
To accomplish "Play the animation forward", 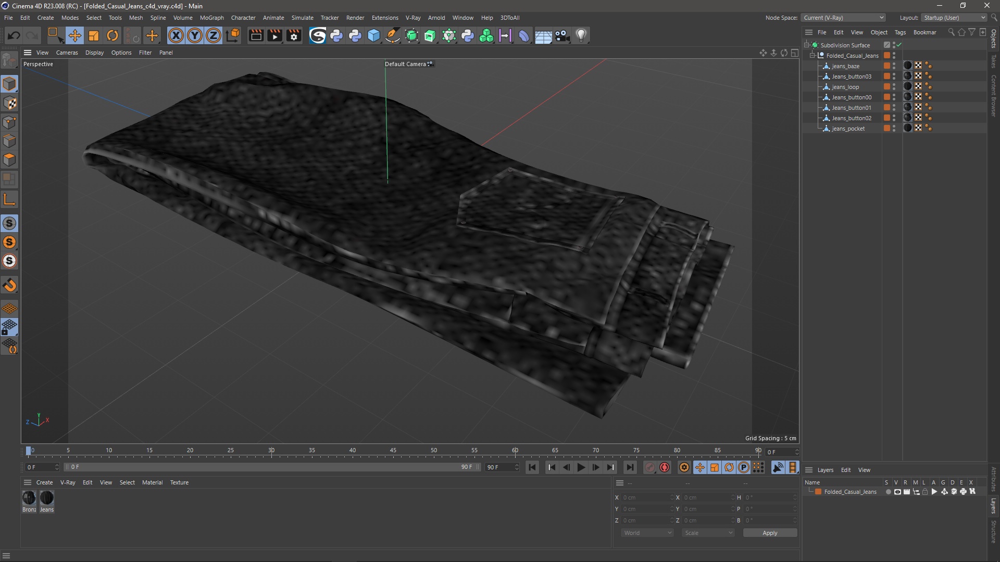I will pos(581,467).
